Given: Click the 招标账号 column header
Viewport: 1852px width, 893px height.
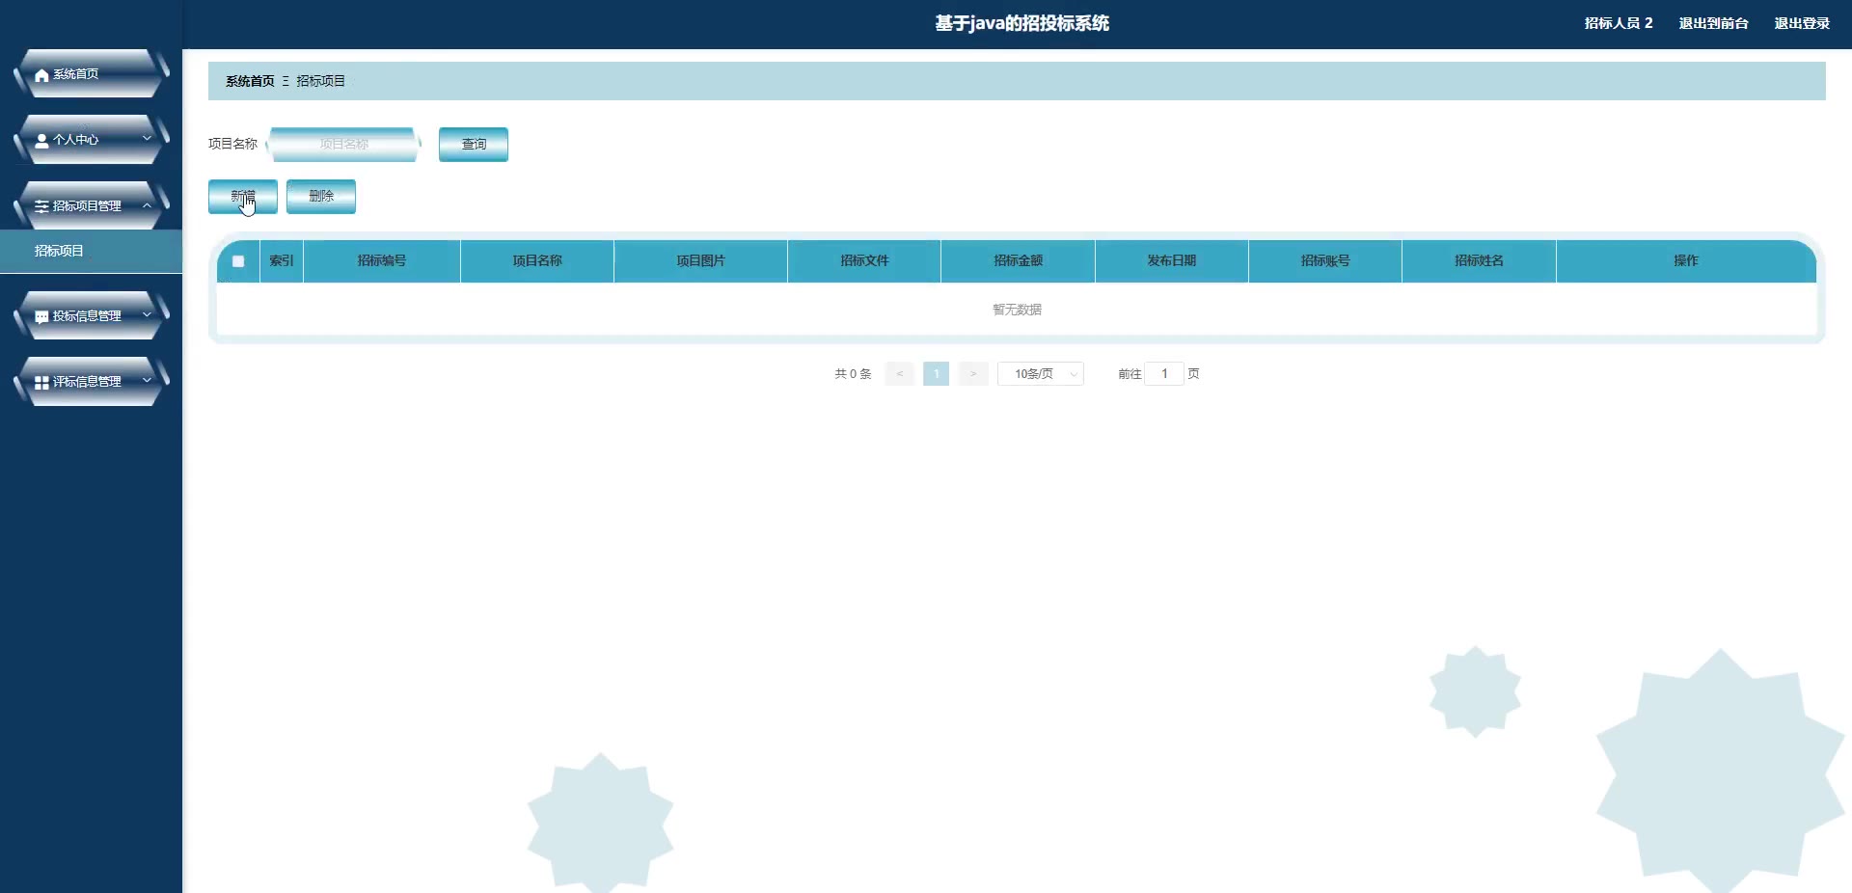Looking at the screenshot, I should pos(1325,261).
